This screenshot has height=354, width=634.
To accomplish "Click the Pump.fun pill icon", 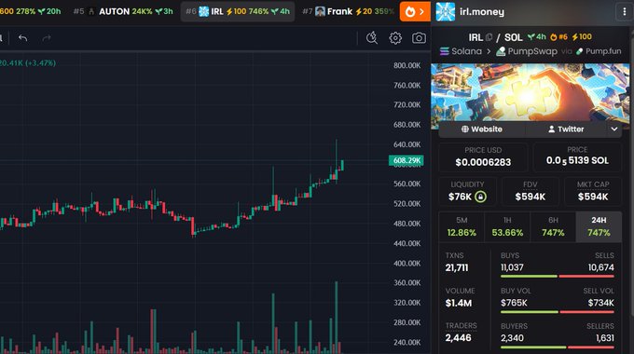I will tap(579, 51).
